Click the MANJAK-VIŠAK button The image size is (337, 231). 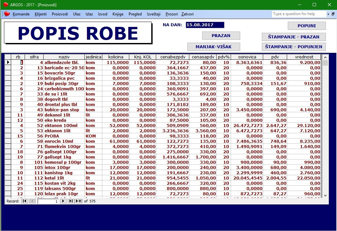pos(214,47)
